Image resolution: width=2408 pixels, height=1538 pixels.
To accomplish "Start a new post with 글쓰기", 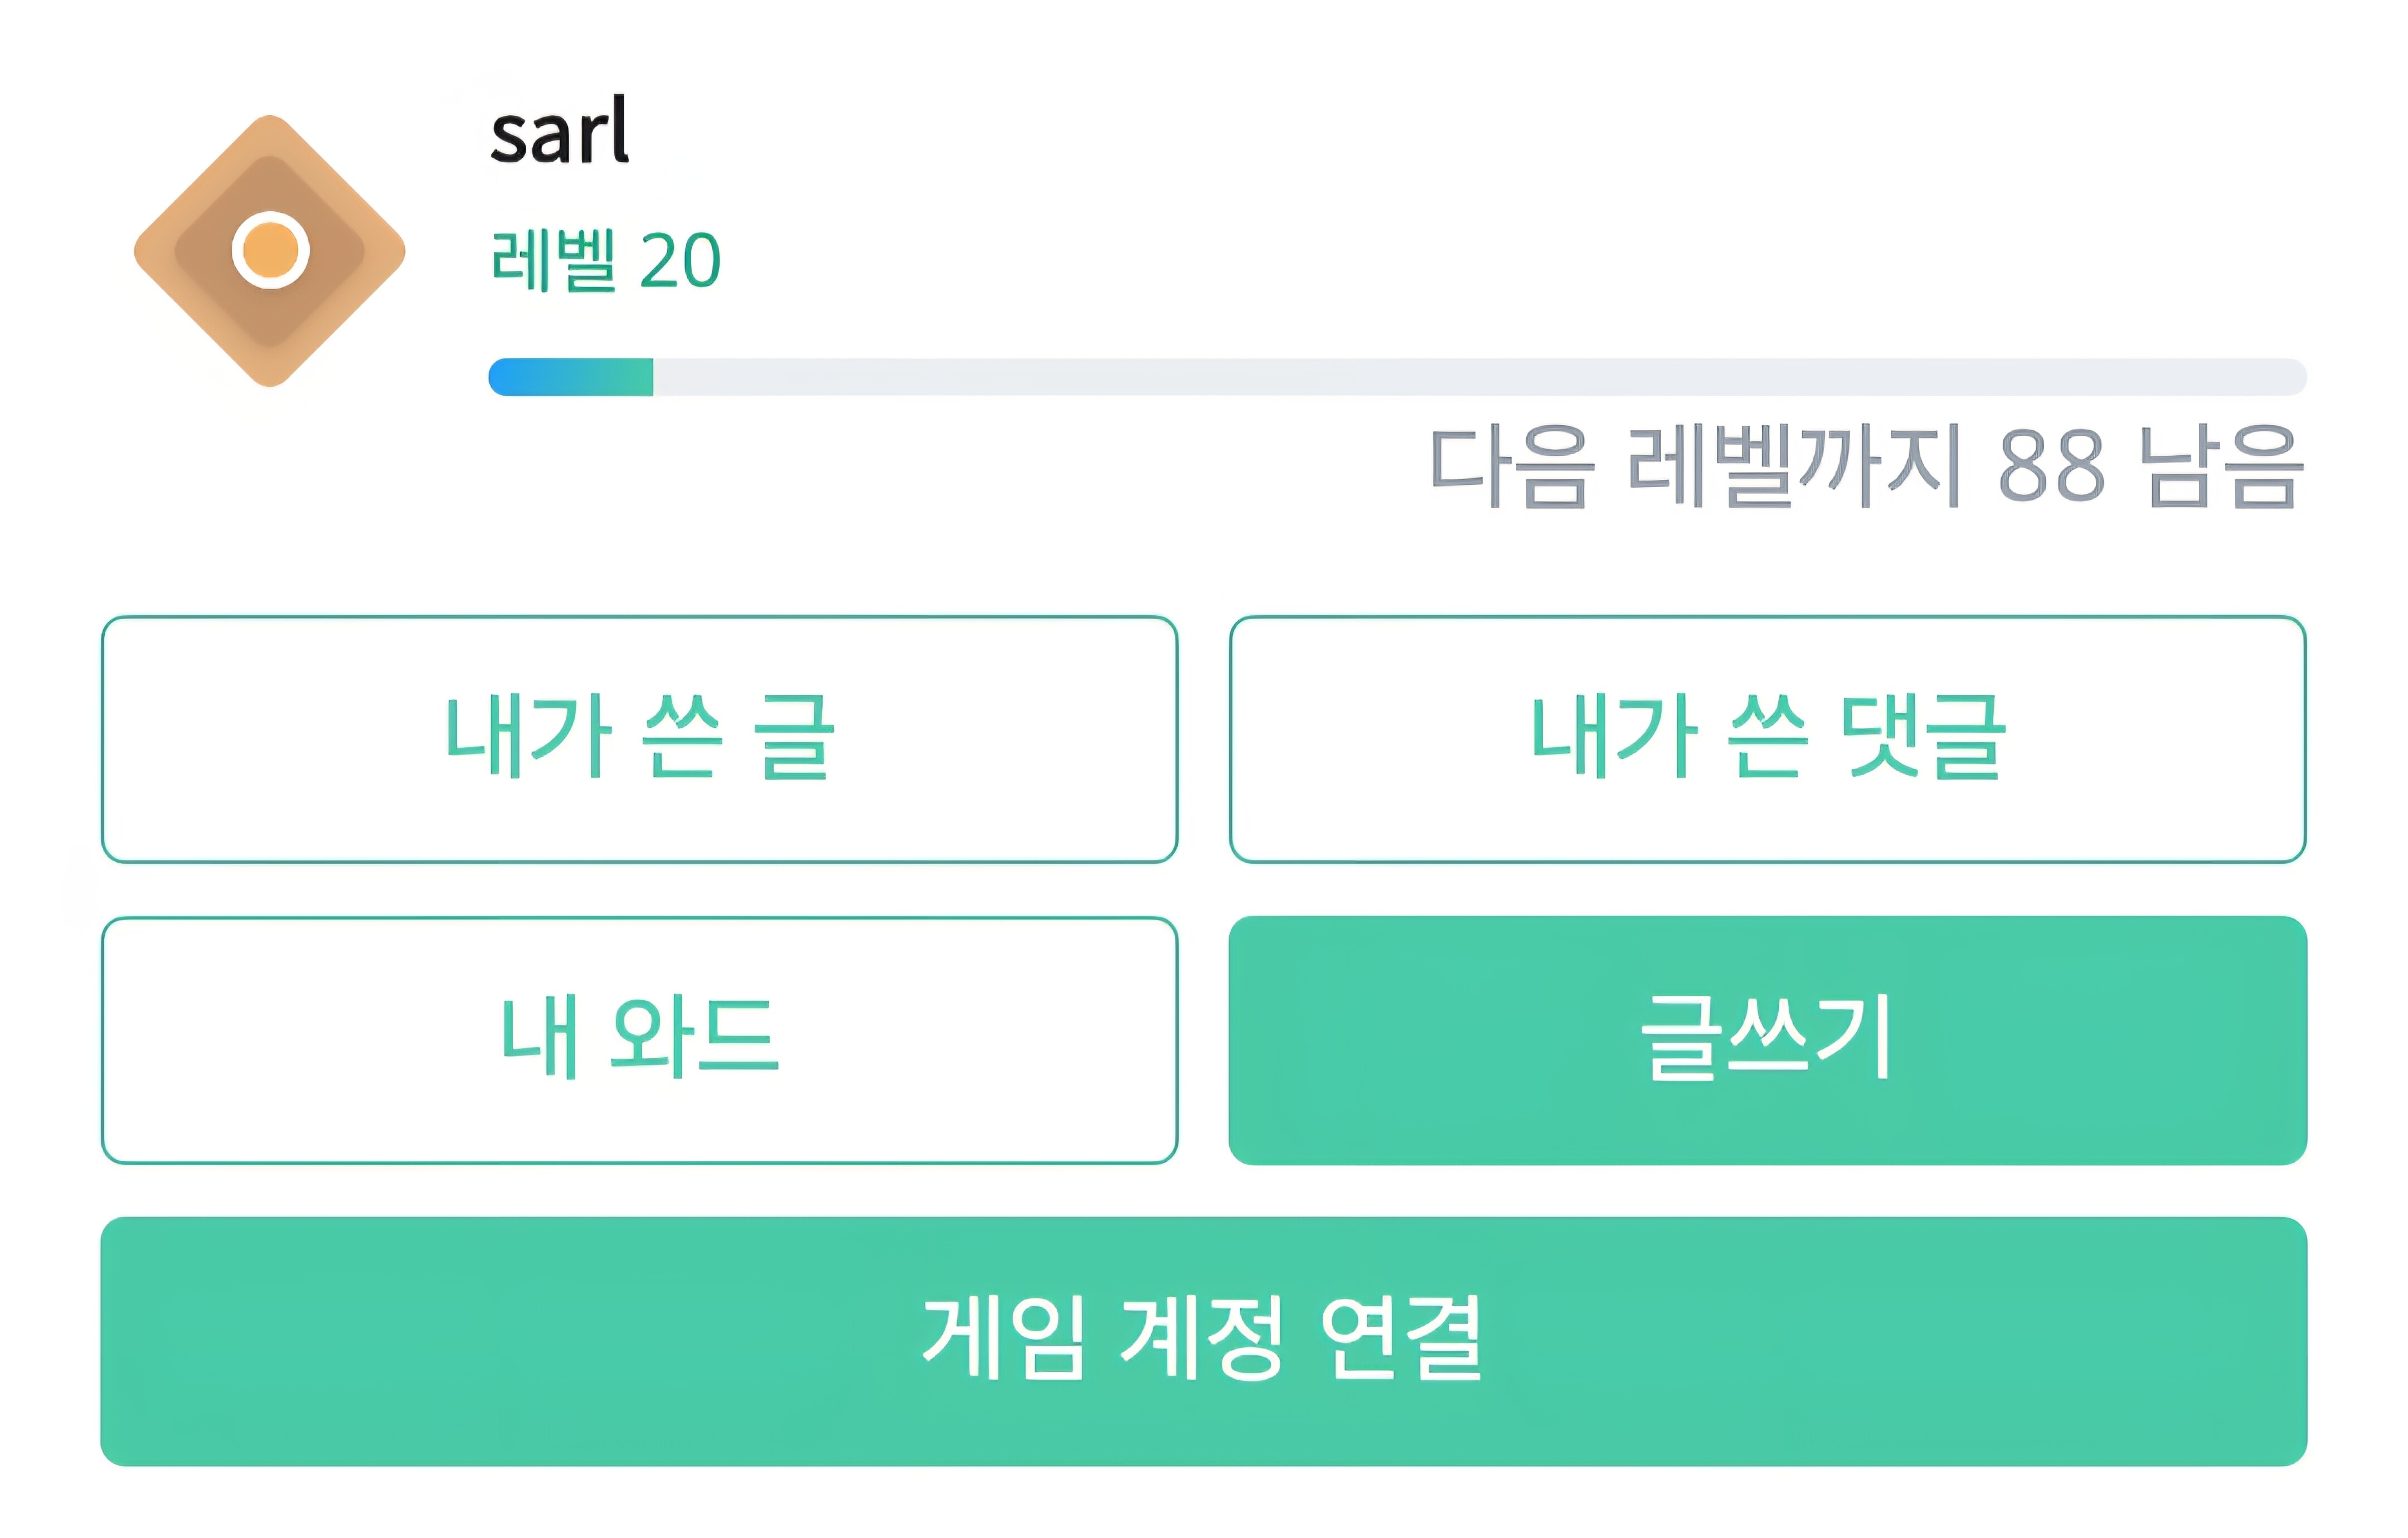I will click(1767, 1040).
